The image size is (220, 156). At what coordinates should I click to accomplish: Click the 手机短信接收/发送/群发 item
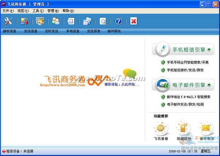[x=185, y=70]
